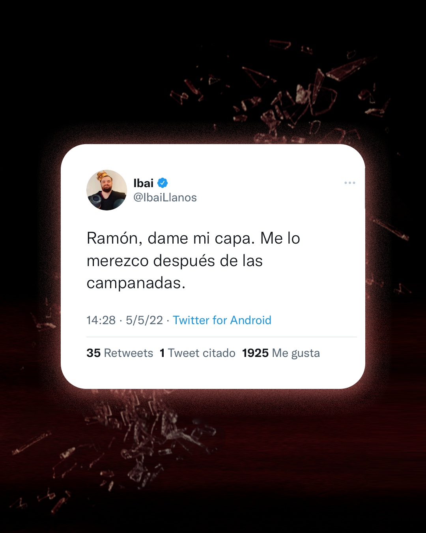Click the divider line above the stats
The height and width of the screenshot is (533, 426).
222,337
